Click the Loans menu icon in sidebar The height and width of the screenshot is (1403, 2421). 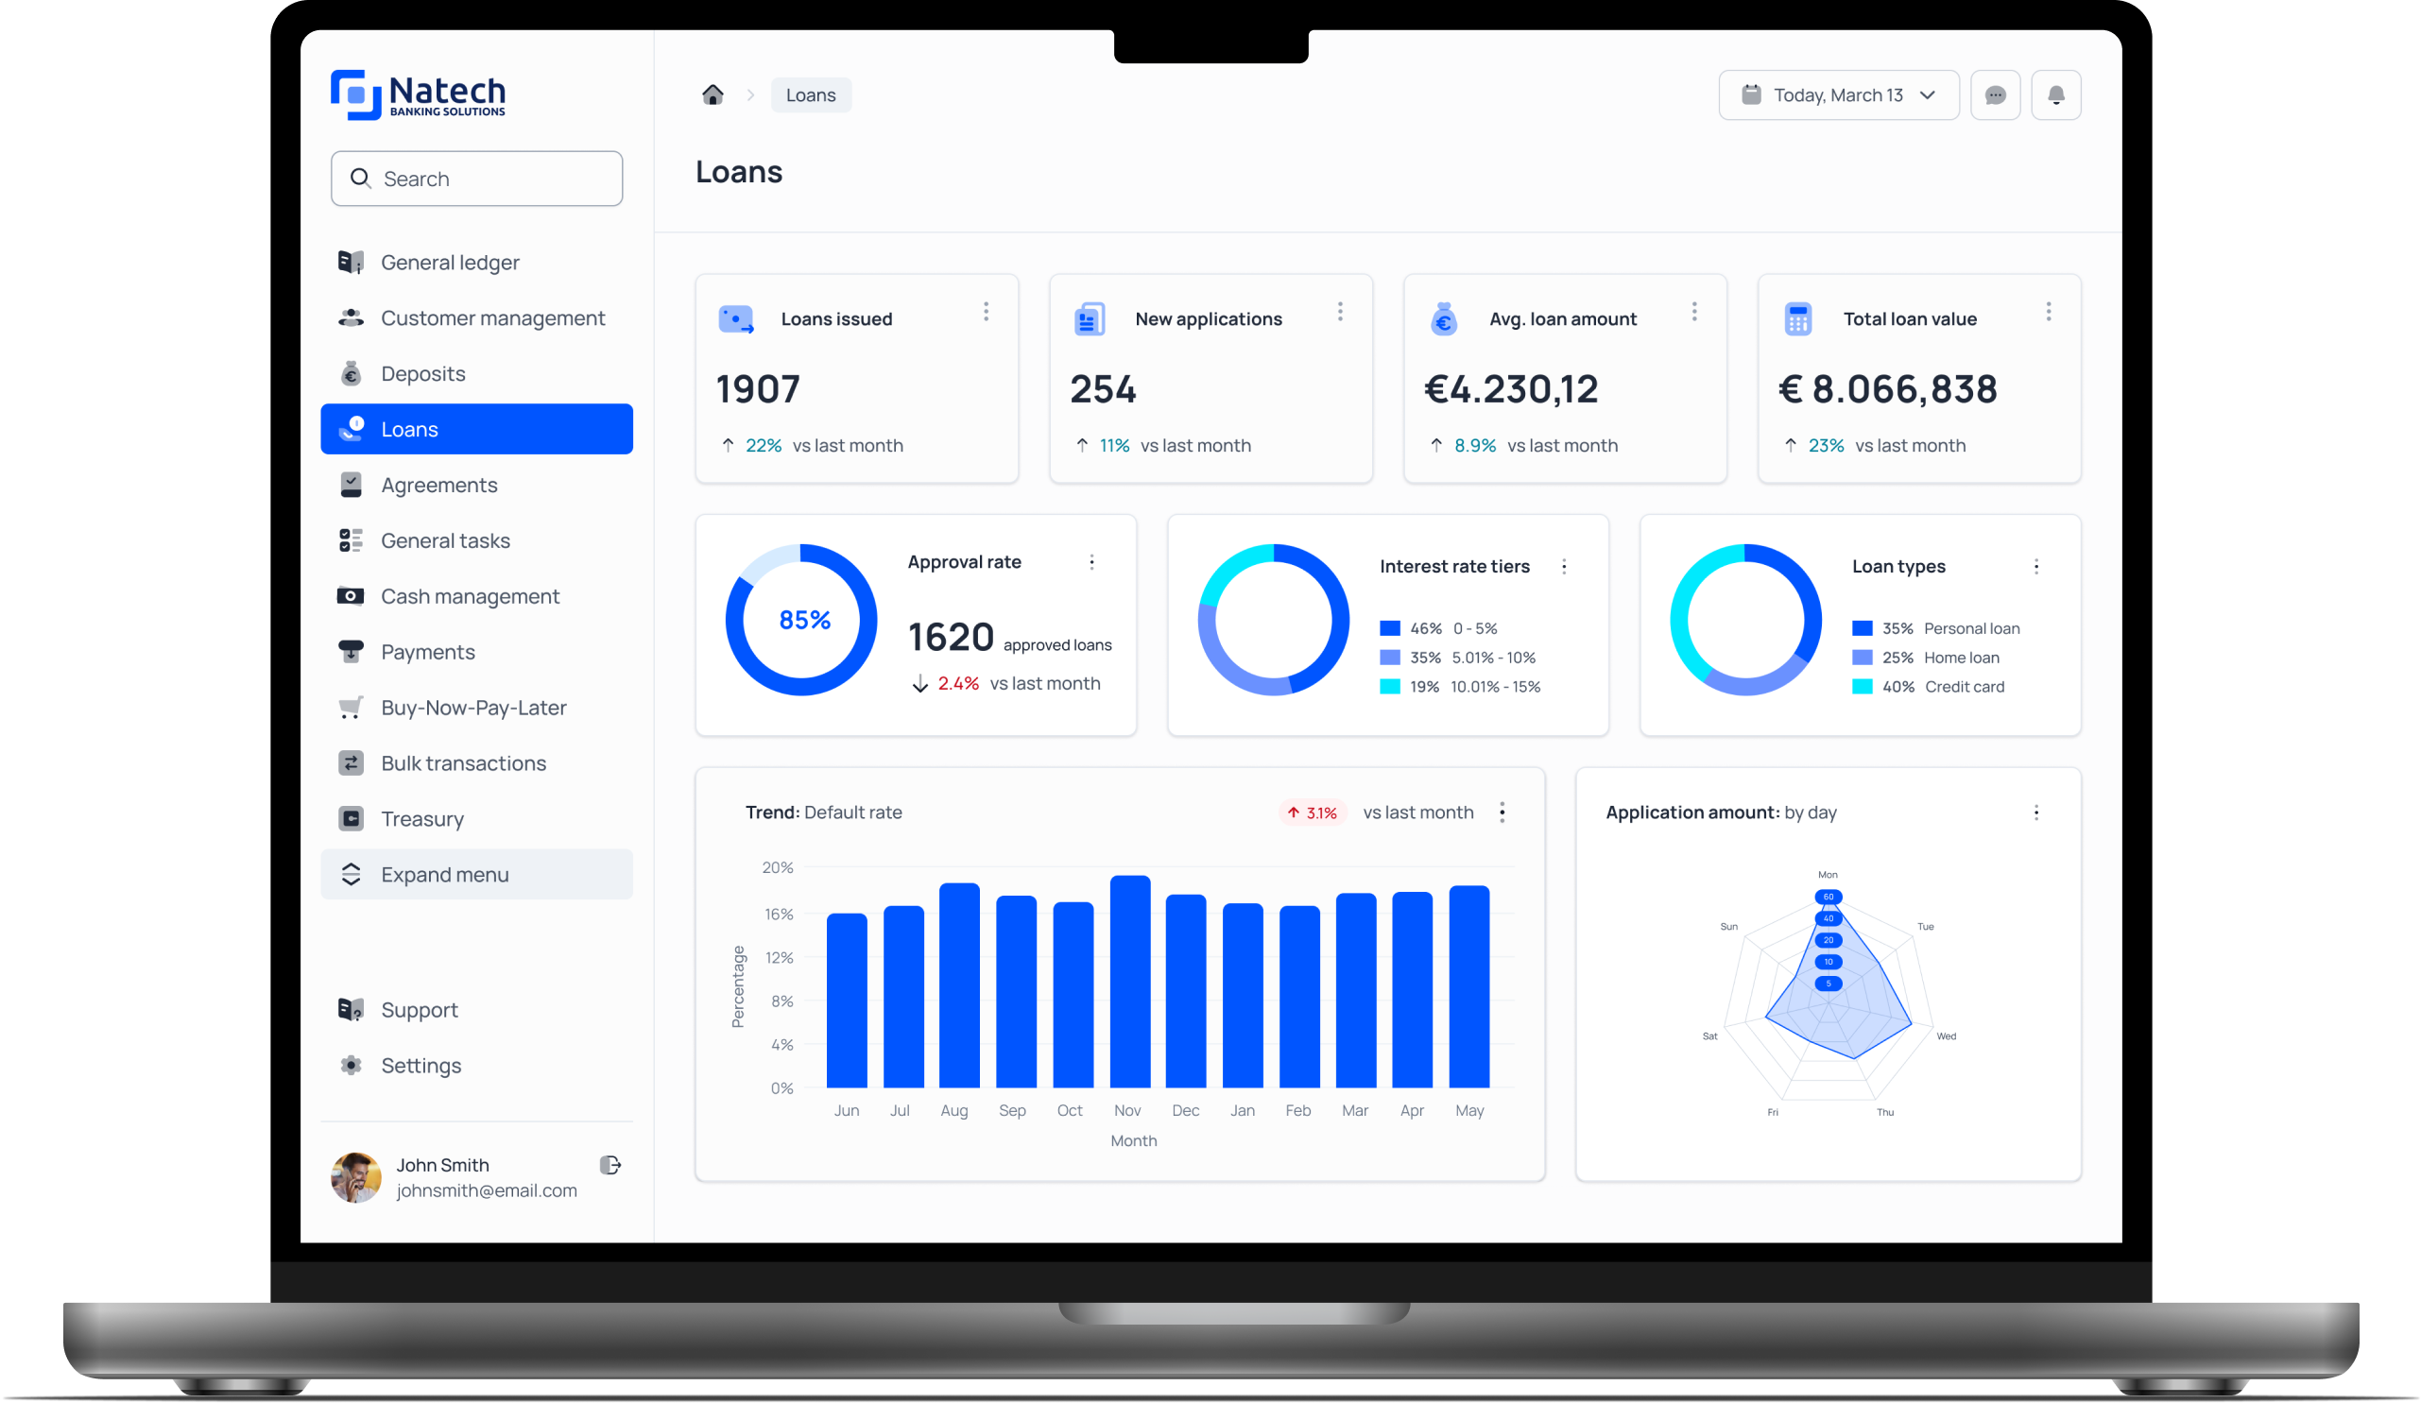pos(352,429)
